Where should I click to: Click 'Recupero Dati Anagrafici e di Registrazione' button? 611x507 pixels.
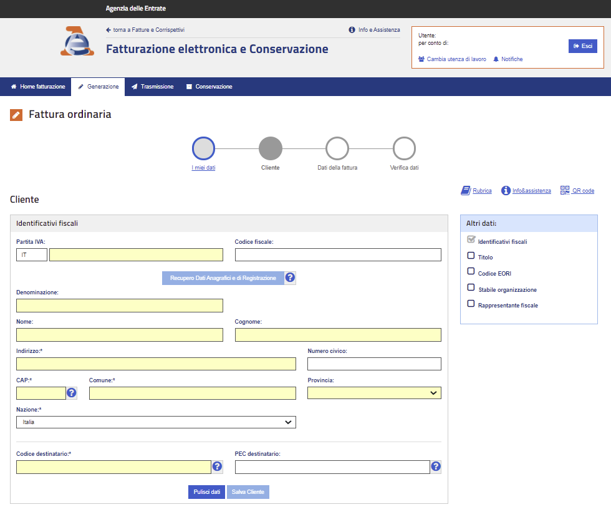click(x=223, y=278)
